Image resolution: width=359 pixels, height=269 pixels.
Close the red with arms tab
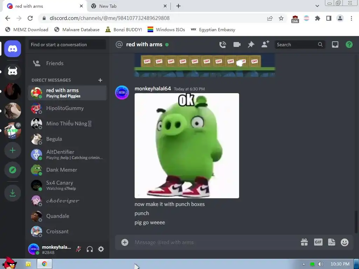pyautogui.click(x=81, y=6)
